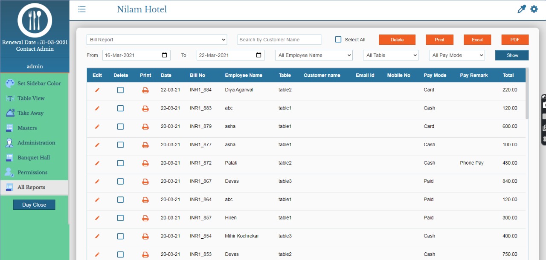Viewport: 546px width, 260px height.
Task: Edit bill INR1_854 with the pencil icon
Action: [97, 237]
